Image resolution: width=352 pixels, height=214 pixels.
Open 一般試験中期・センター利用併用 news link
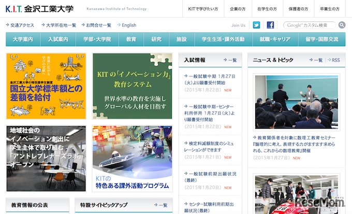point(209,113)
